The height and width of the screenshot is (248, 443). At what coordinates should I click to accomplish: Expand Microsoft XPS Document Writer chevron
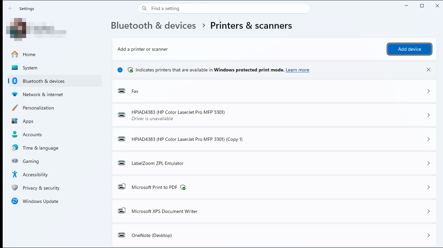click(429, 211)
